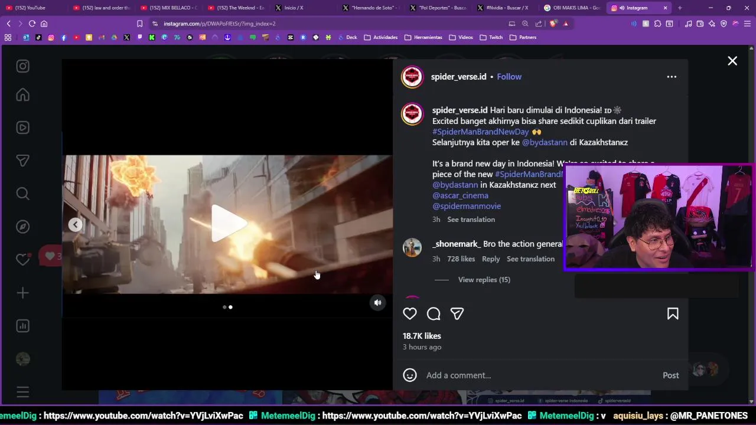Open the post's three-dot options menu
Image resolution: width=756 pixels, height=425 pixels.
[672, 77]
